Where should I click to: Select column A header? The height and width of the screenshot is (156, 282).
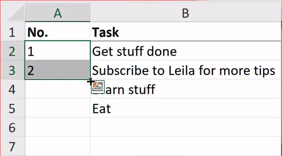click(57, 13)
